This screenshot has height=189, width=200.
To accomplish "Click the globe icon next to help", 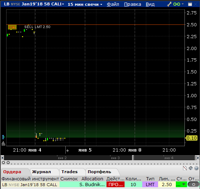I will point(191,168).
